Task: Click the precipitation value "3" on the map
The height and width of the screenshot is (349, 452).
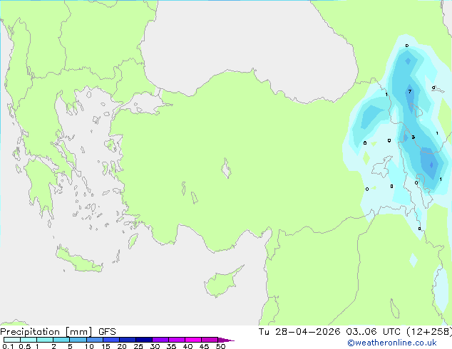Action: click(x=413, y=137)
